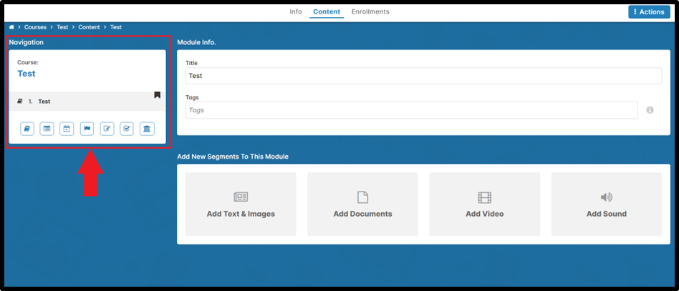
Task: Click the pencil edit icon button
Action: (107, 129)
